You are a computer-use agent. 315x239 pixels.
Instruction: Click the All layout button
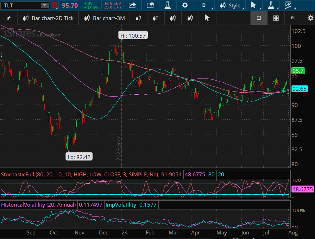293,18
